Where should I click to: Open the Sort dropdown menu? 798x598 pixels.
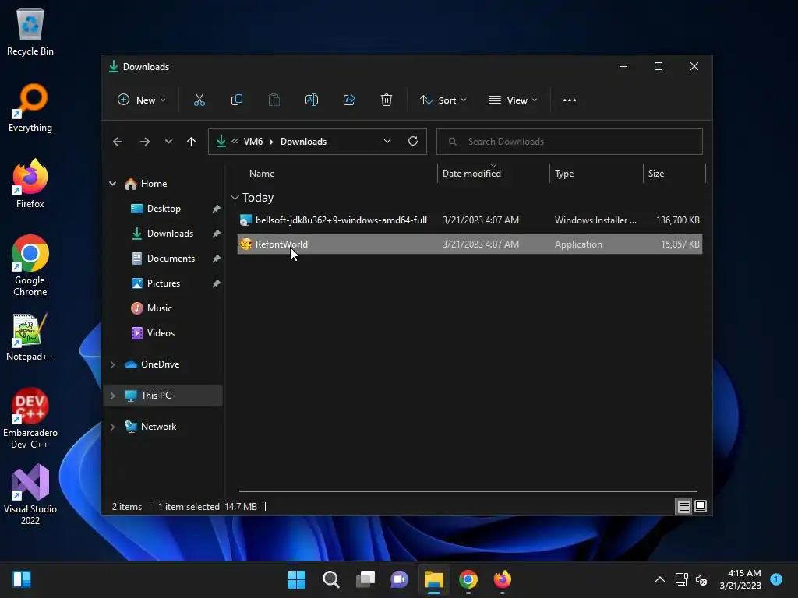click(443, 100)
